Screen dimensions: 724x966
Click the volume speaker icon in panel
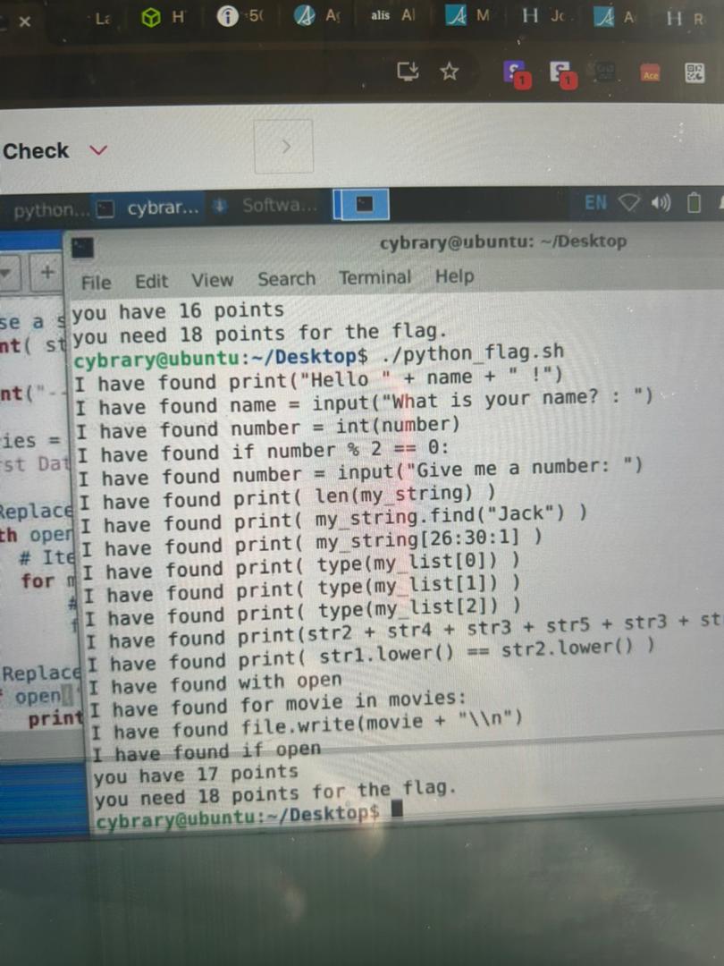tap(661, 203)
